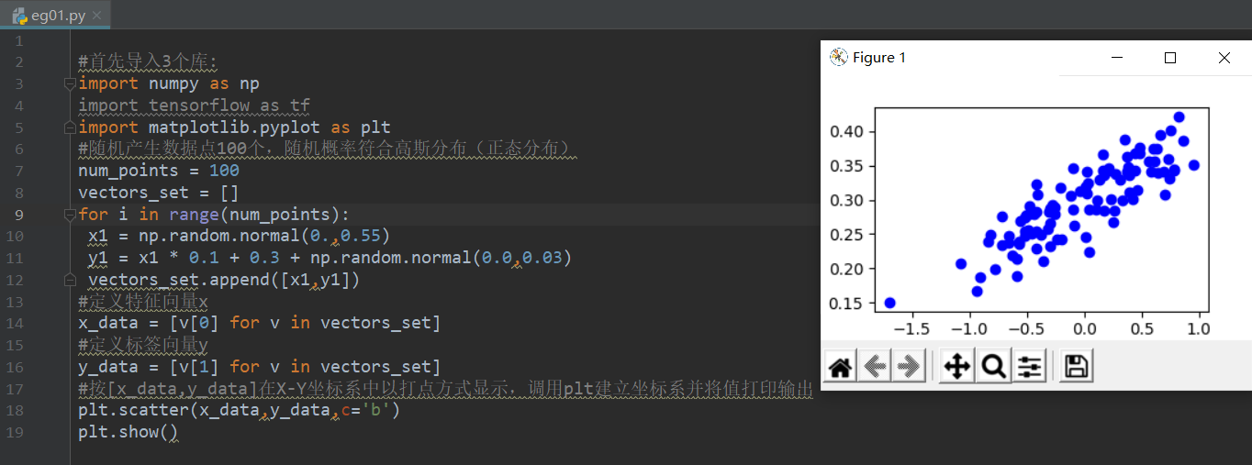This screenshot has width=1252, height=465.
Task: Click the Python file icon on eg01.py tab
Action: click(x=19, y=16)
